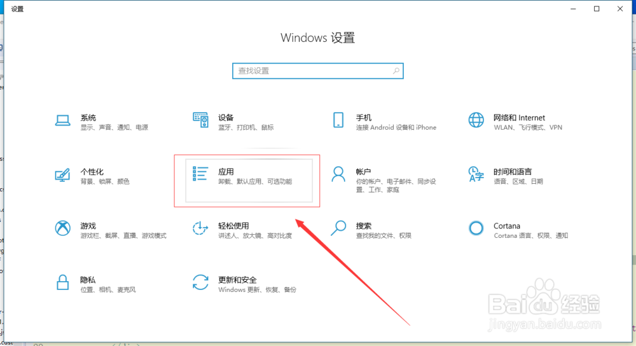This screenshot has height=346, width=636.
Task: Click 你的帐户、电子邮件、同步设置 description
Action: coord(396,185)
